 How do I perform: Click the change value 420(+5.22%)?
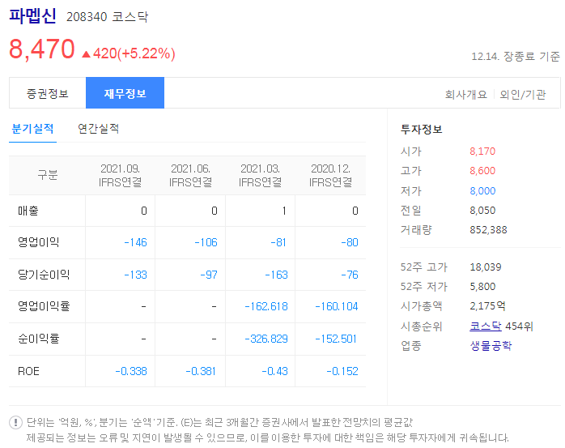[x=134, y=53]
